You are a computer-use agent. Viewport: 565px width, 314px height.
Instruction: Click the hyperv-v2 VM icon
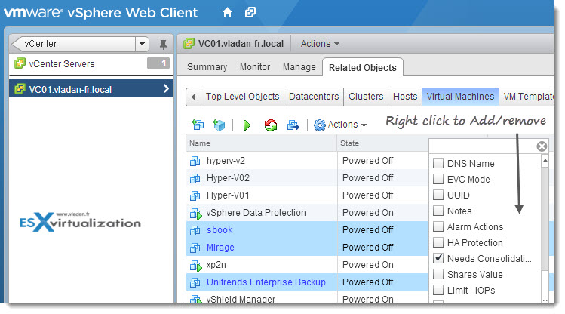(x=195, y=161)
